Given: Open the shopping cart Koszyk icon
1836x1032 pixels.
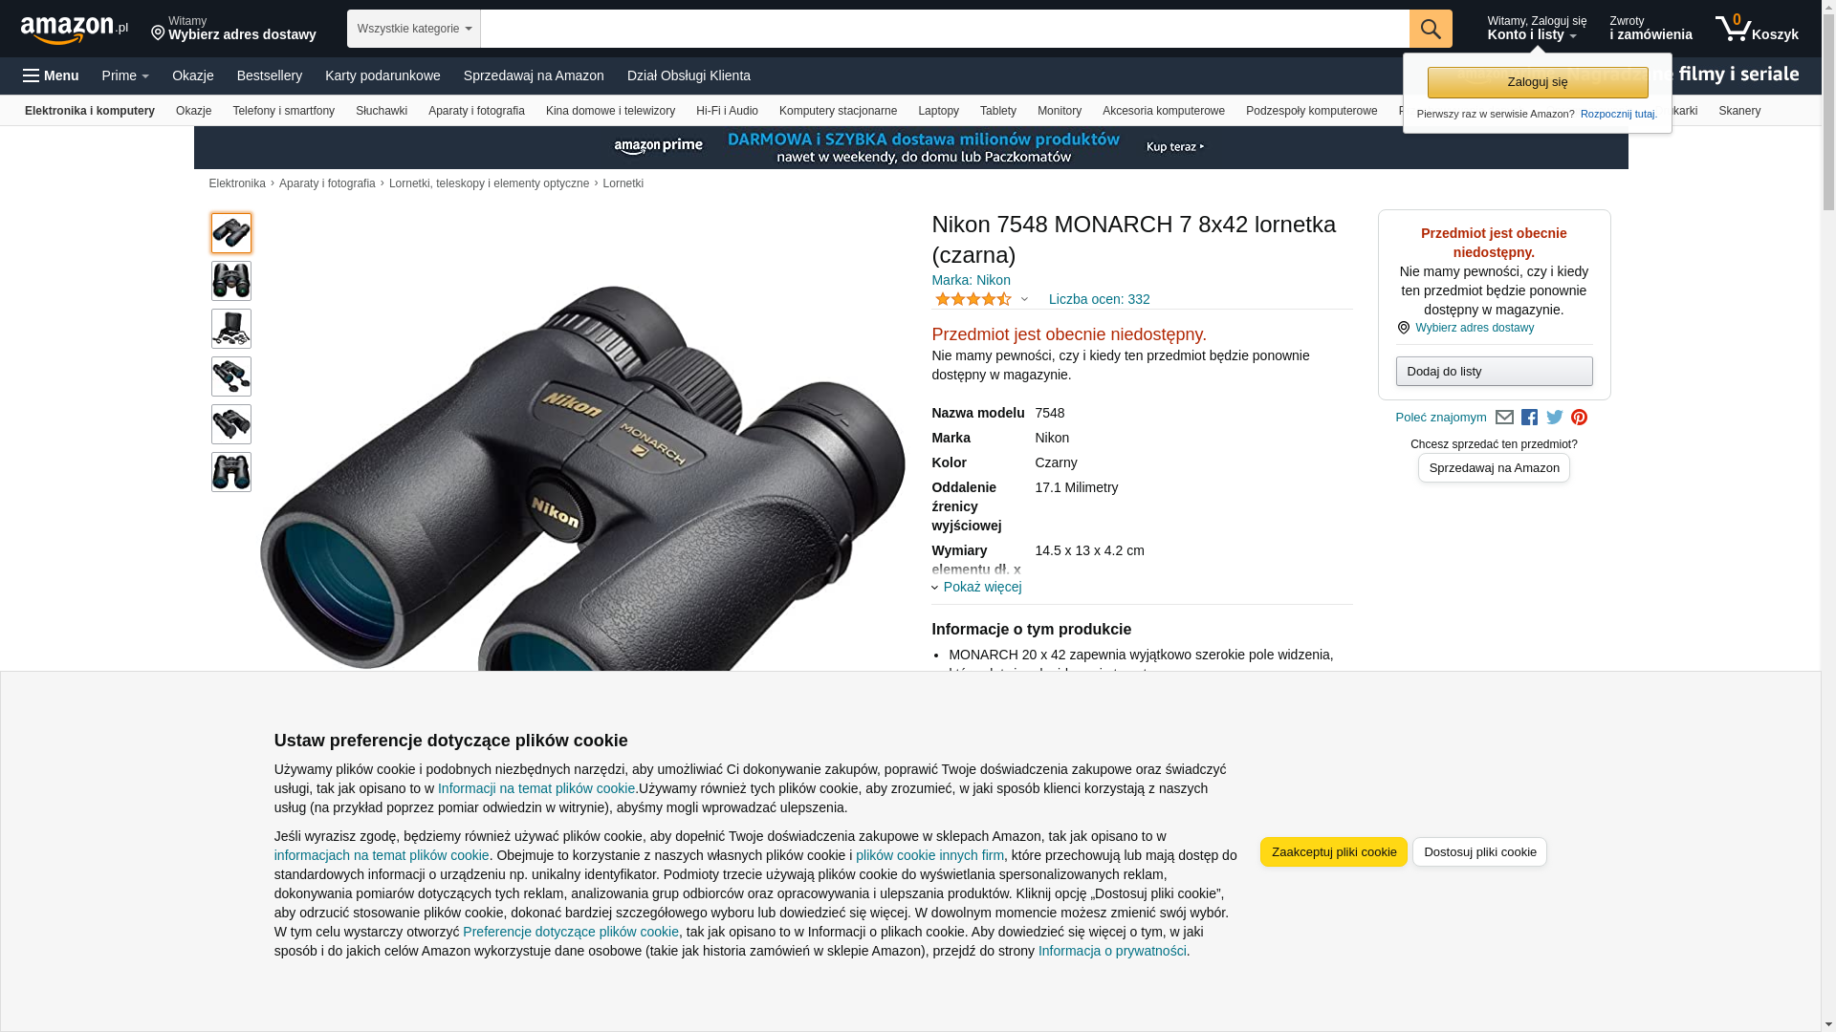Looking at the screenshot, I should click(x=1757, y=29).
